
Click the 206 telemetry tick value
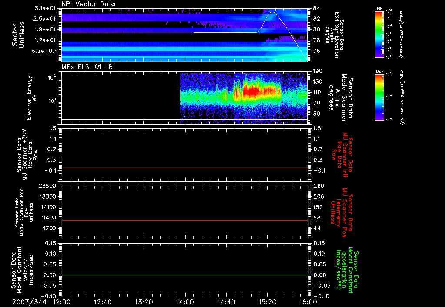click(318, 196)
